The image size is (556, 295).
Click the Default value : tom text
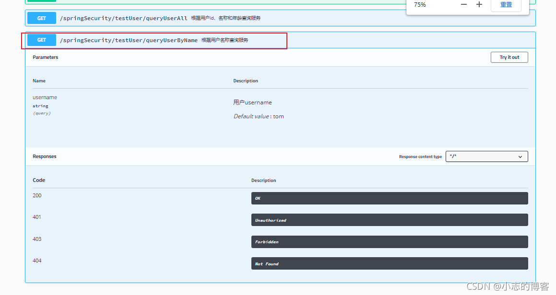tap(259, 116)
